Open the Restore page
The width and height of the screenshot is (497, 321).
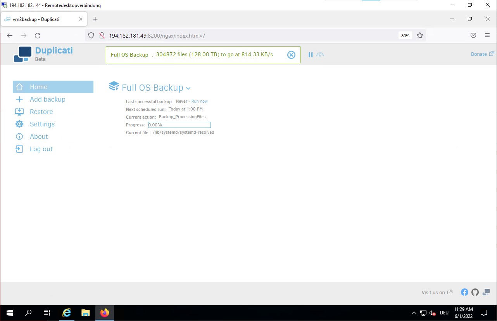41,112
